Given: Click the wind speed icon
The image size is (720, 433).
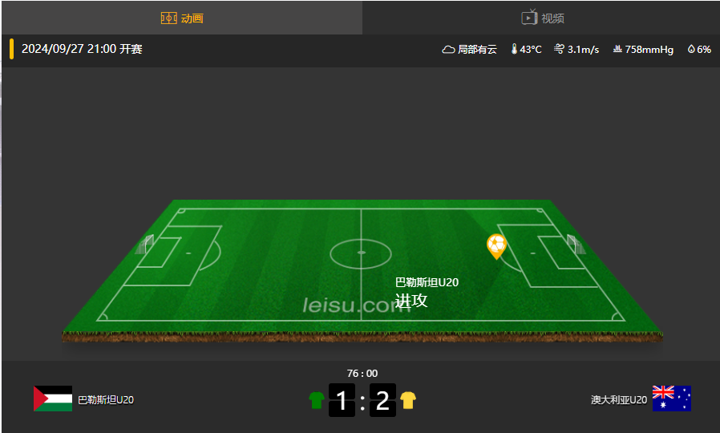Looking at the screenshot, I should pyautogui.click(x=559, y=49).
